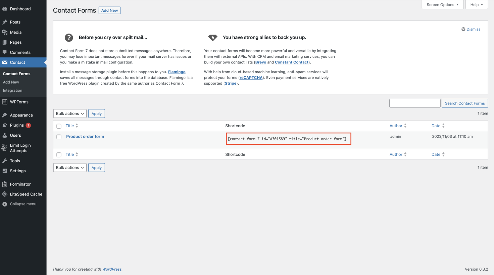Focus the contact forms search field
This screenshot has height=275, width=494.
(x=415, y=103)
